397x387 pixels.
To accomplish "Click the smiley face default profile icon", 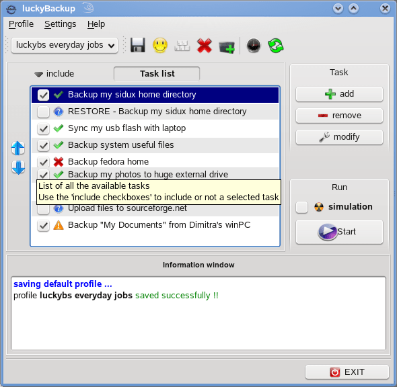I will click(160, 46).
